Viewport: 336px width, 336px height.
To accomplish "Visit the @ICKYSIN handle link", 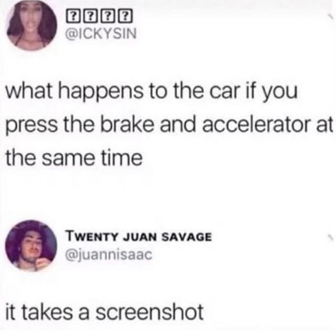I will click(101, 34).
